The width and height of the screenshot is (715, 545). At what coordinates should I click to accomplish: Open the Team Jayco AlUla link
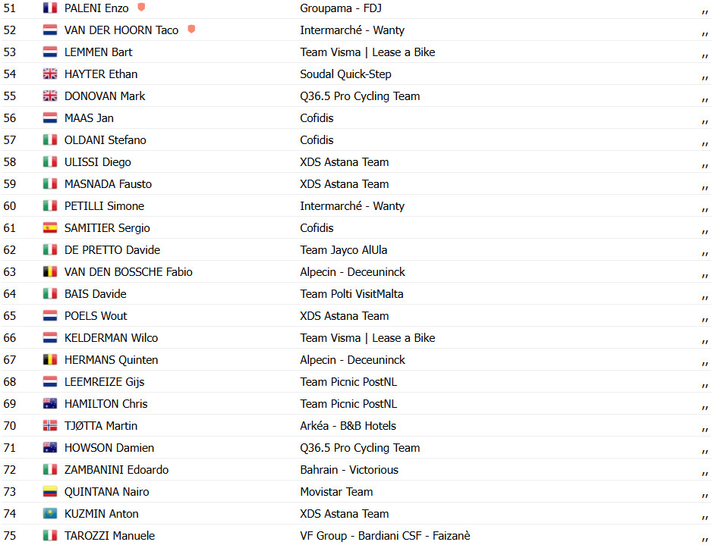click(x=343, y=249)
